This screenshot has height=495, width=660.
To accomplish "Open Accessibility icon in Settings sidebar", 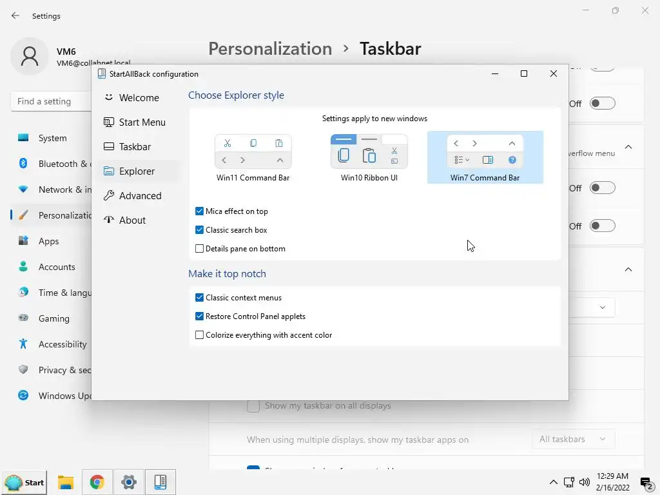I will click(x=23, y=344).
